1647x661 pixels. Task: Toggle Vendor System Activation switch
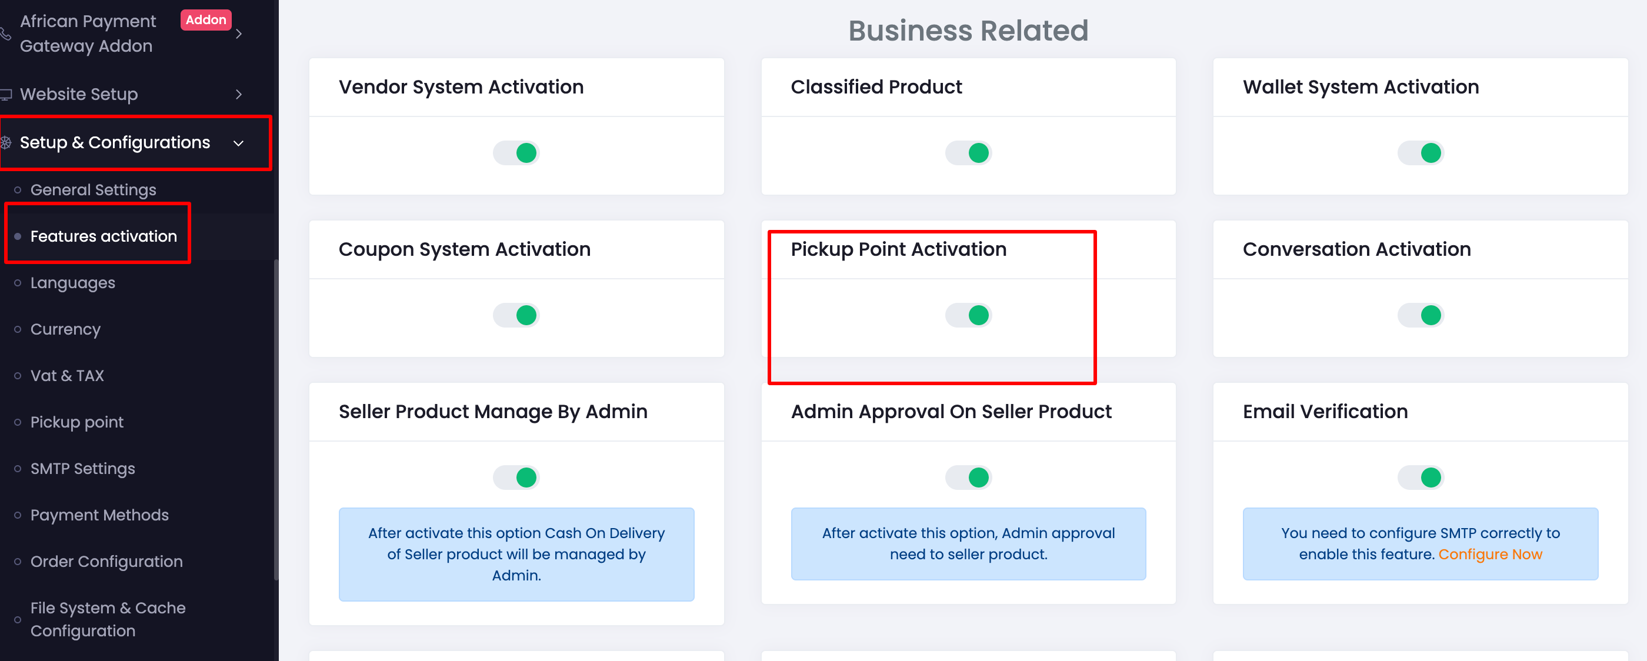(516, 153)
